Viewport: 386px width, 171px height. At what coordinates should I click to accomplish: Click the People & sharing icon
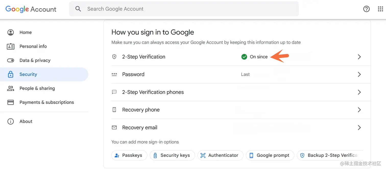pyautogui.click(x=10, y=88)
